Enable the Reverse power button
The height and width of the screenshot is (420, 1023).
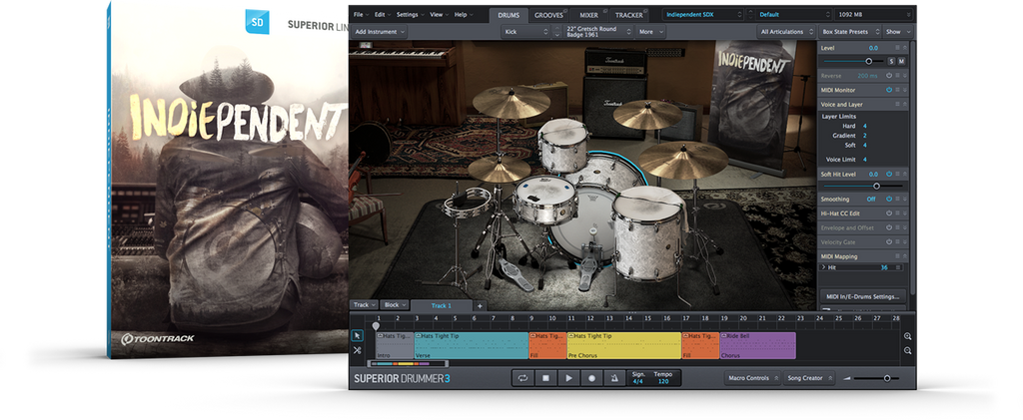888,76
